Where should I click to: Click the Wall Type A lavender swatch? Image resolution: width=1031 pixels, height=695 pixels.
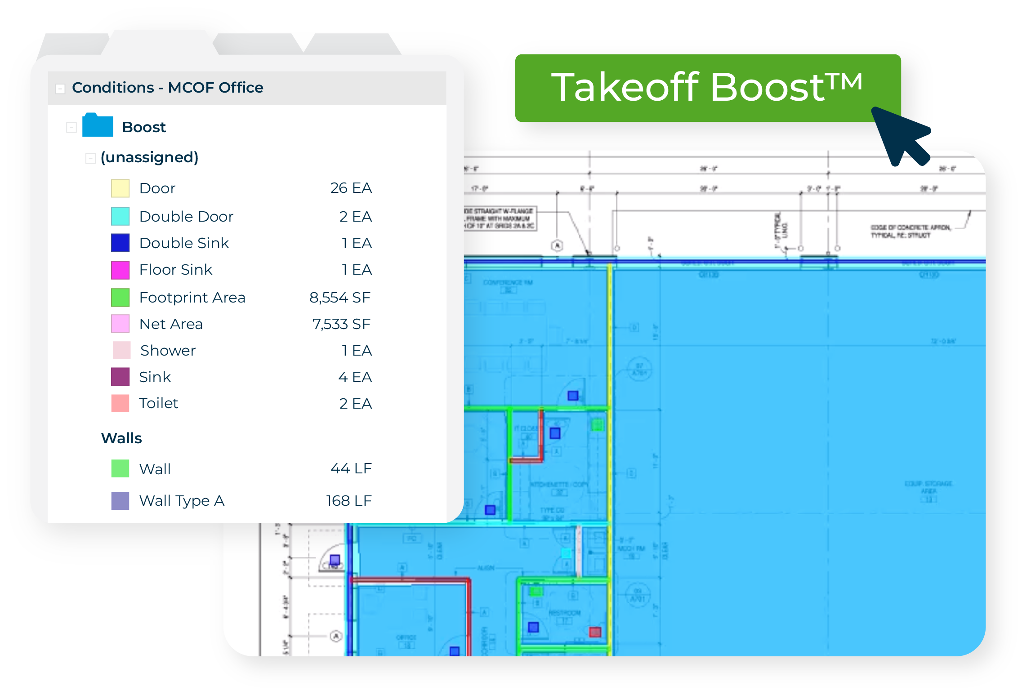[121, 501]
